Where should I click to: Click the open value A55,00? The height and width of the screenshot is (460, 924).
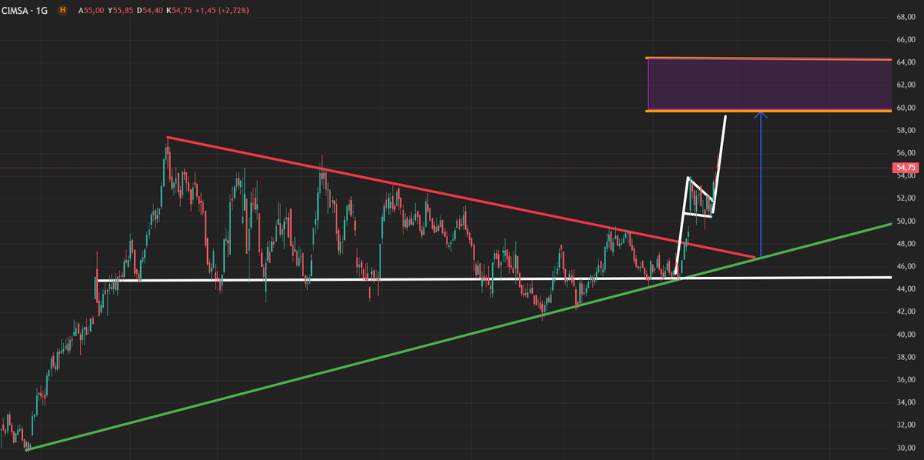point(91,11)
